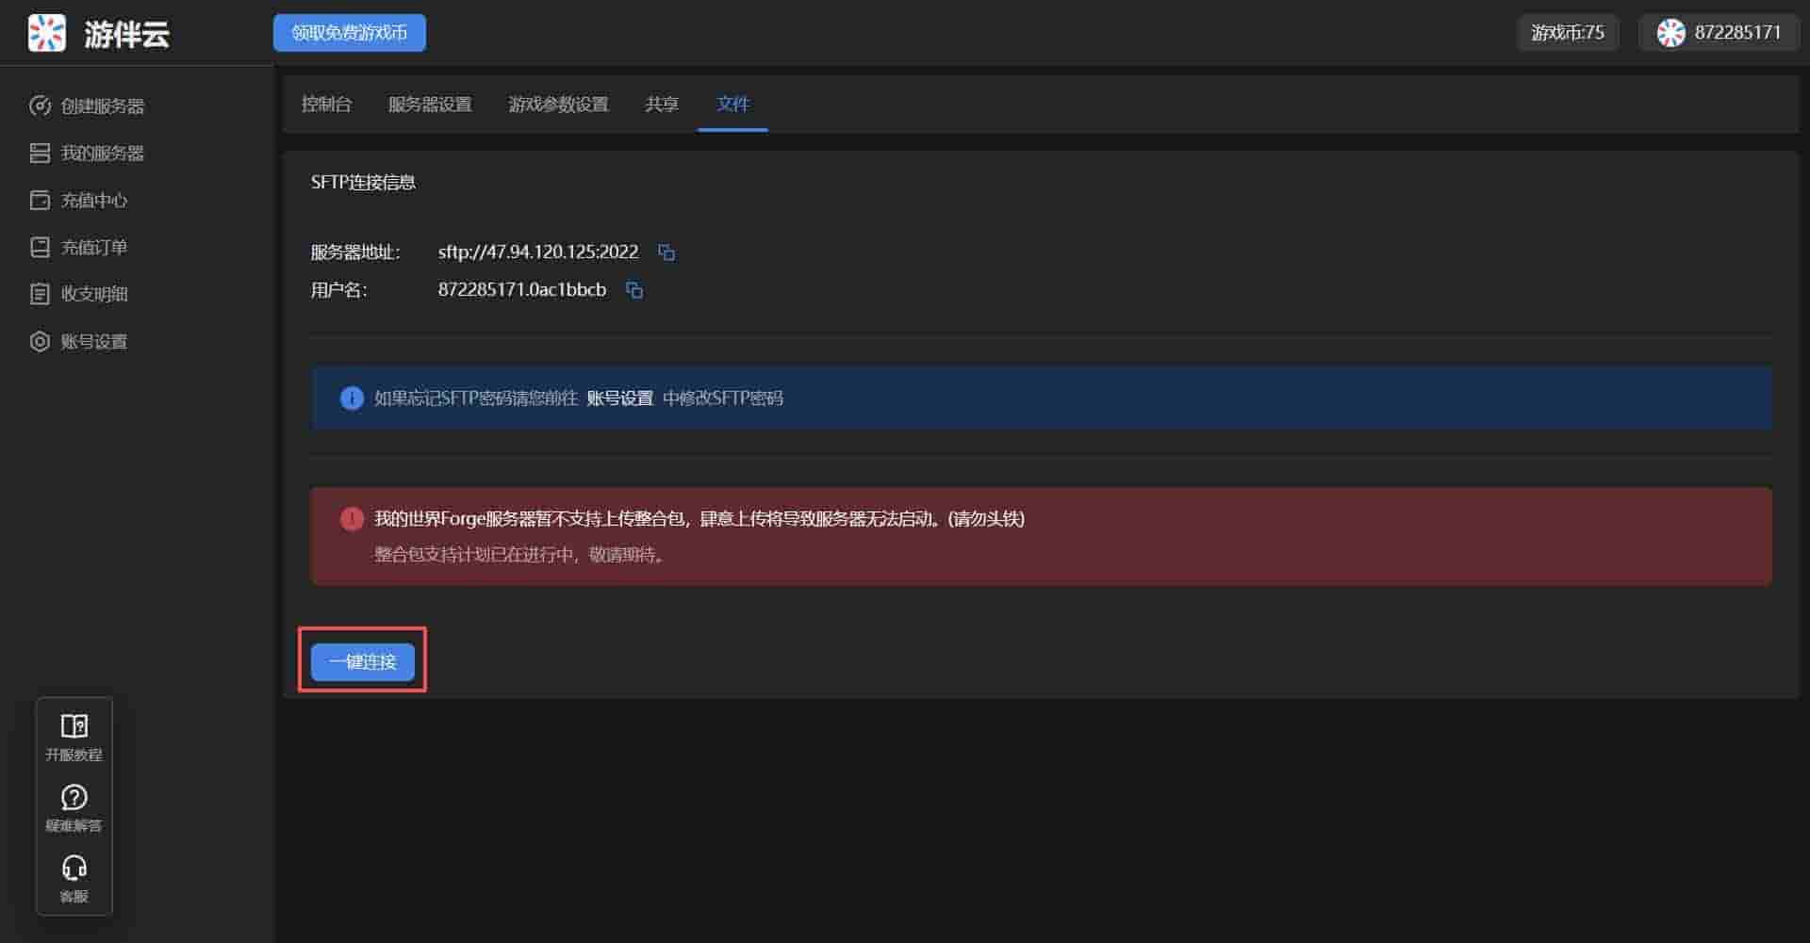1810x943 pixels.
Task: Click the account name 872285171 at top right
Action: pos(1738,33)
